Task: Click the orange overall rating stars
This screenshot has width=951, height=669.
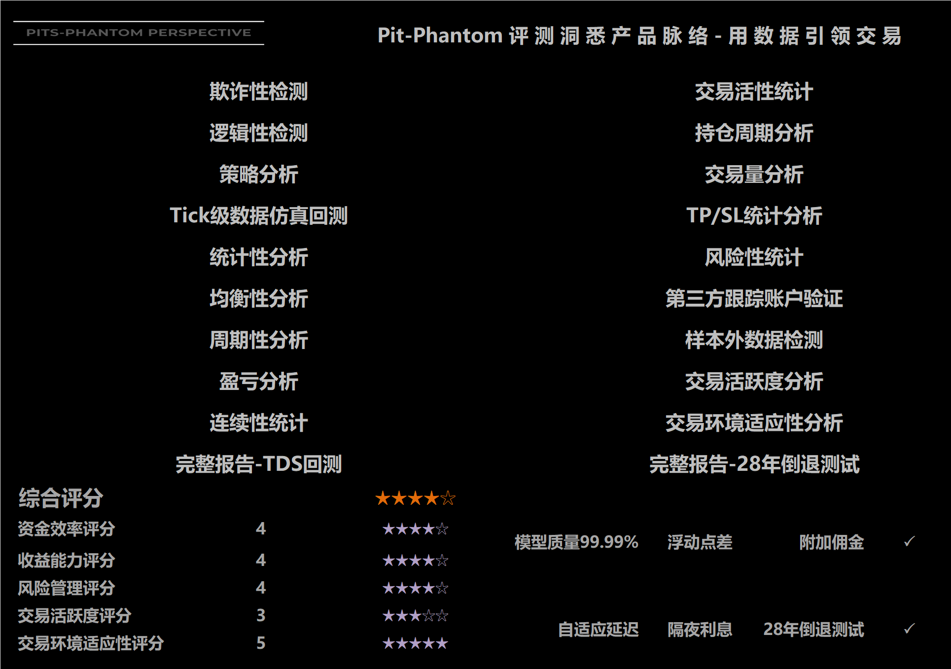Action: pyautogui.click(x=415, y=498)
